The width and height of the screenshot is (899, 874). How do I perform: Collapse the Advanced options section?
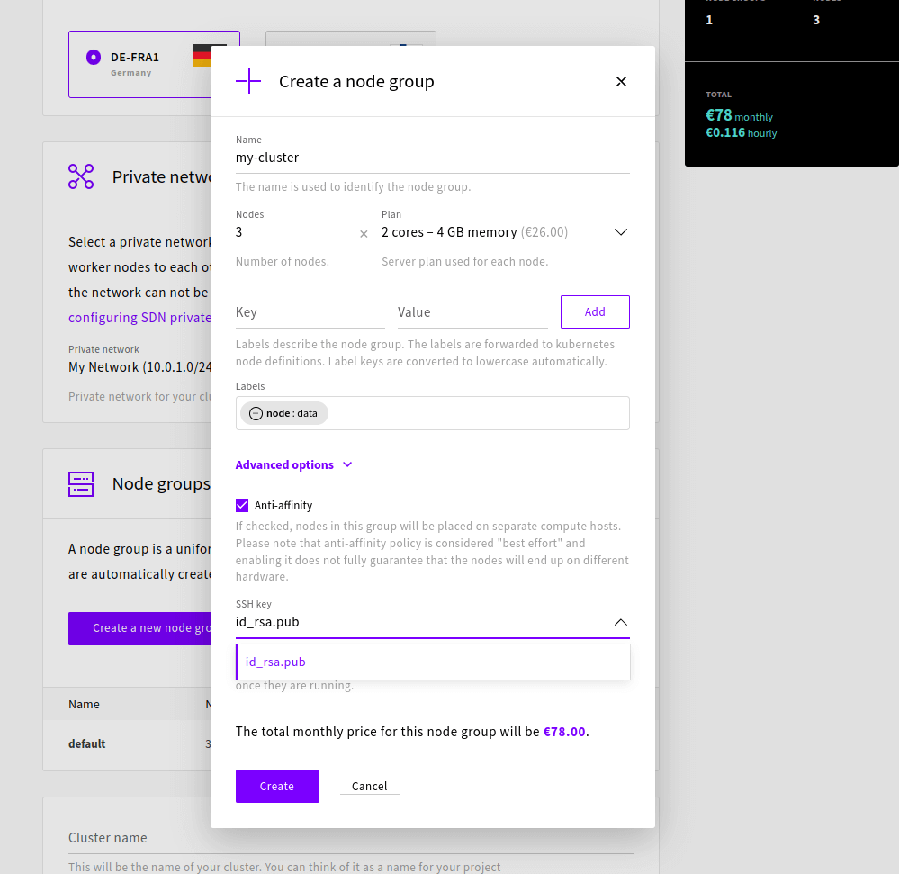293,465
